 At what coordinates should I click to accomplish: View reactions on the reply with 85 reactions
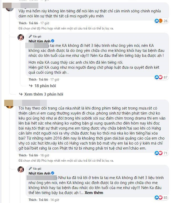[161, 197]
